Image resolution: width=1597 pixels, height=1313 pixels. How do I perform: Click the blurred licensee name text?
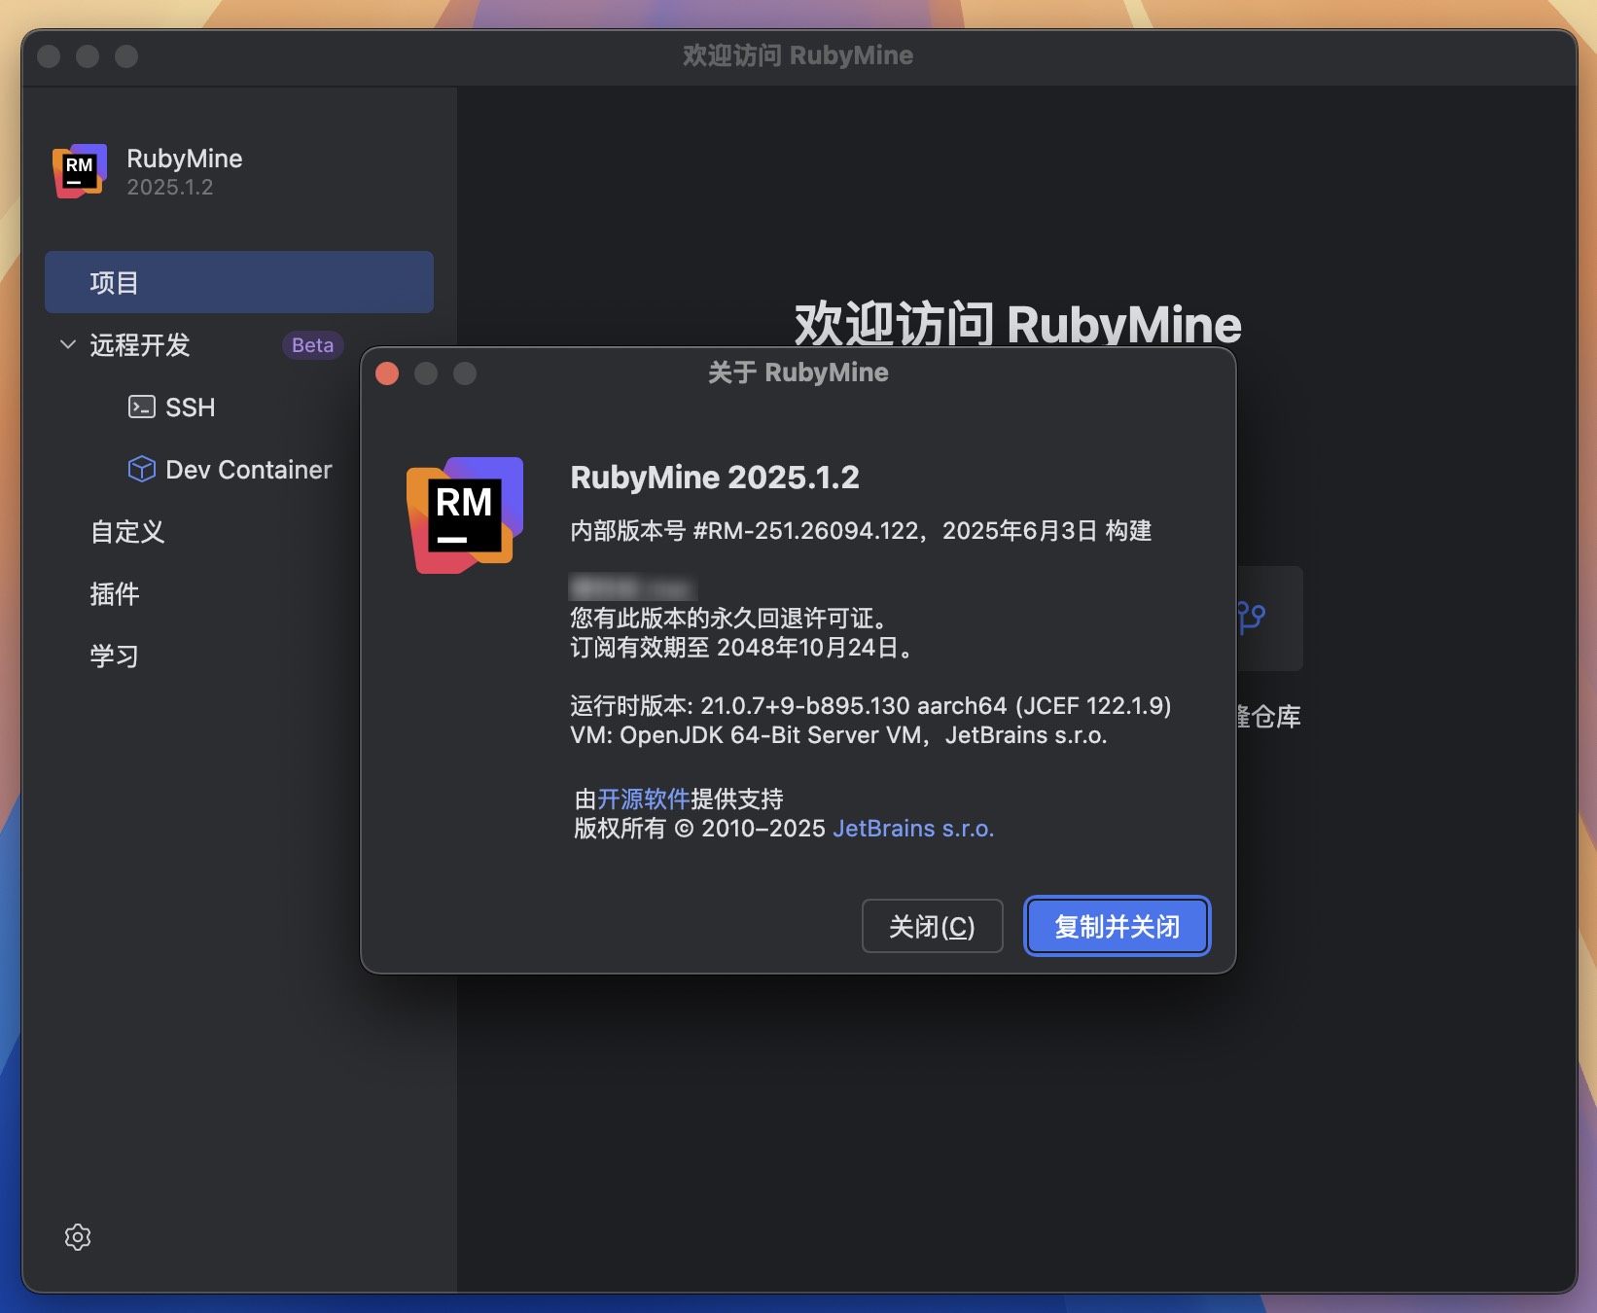[632, 588]
